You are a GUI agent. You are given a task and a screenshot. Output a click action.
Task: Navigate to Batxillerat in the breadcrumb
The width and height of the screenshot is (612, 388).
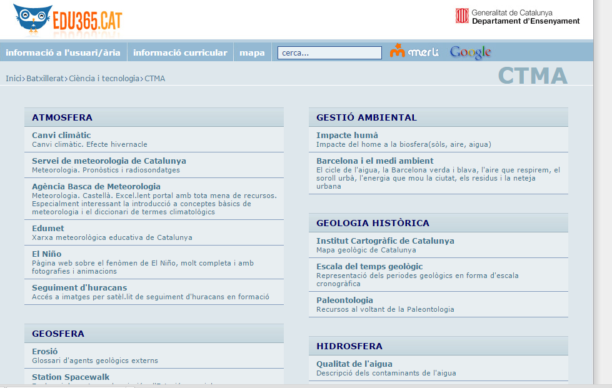point(45,78)
